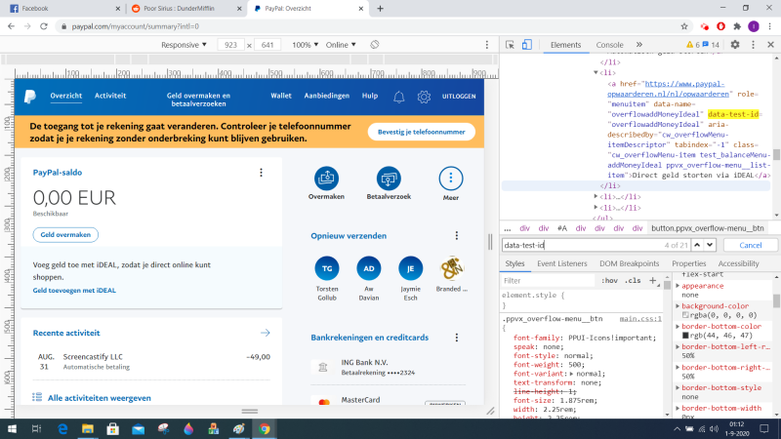Click the Overmaken round icon
The height and width of the screenshot is (439, 781).
326,179
